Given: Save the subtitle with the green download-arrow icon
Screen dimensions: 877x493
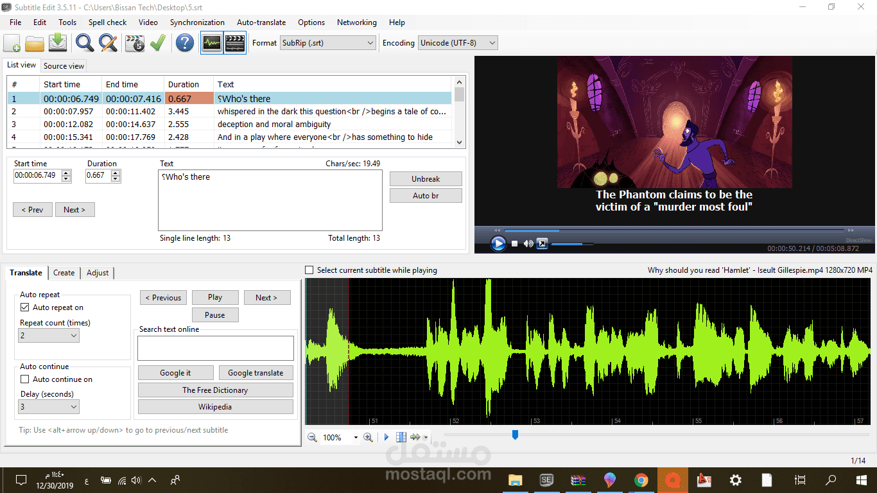Looking at the screenshot, I should point(58,43).
